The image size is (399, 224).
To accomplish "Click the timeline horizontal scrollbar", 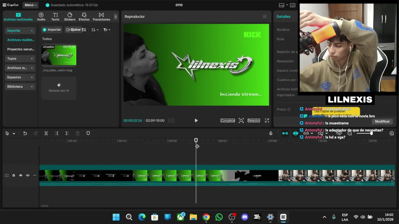I will [x=45, y=206].
